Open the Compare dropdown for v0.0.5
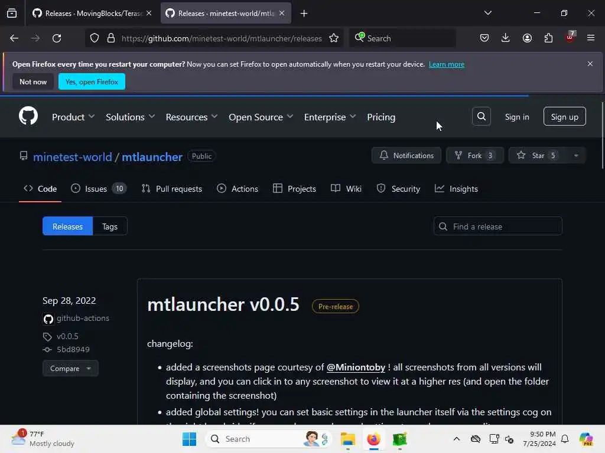This screenshot has width=605, height=453. coord(71,369)
